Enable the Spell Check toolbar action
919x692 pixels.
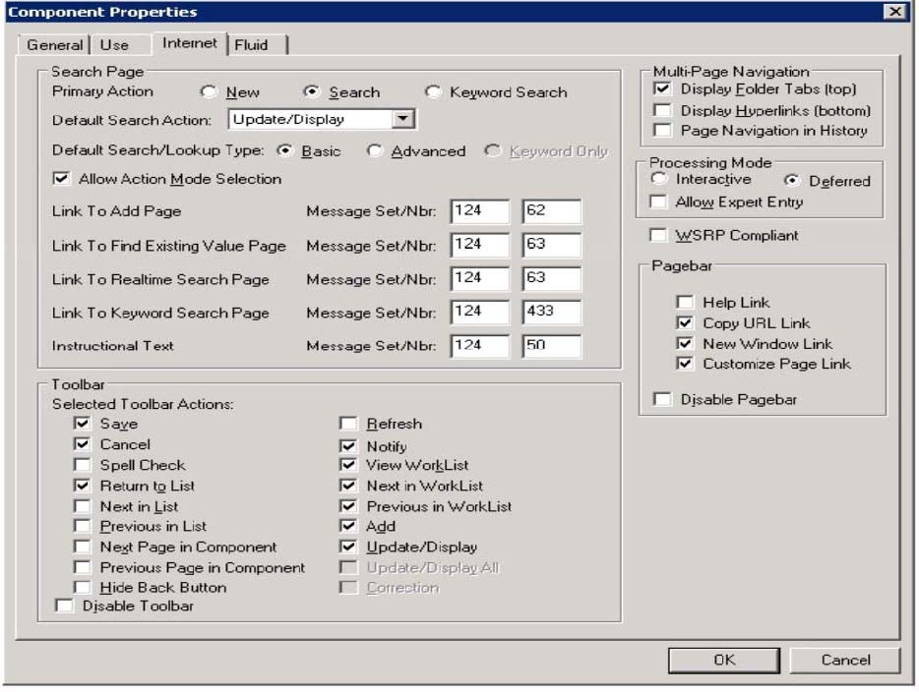coord(82,465)
